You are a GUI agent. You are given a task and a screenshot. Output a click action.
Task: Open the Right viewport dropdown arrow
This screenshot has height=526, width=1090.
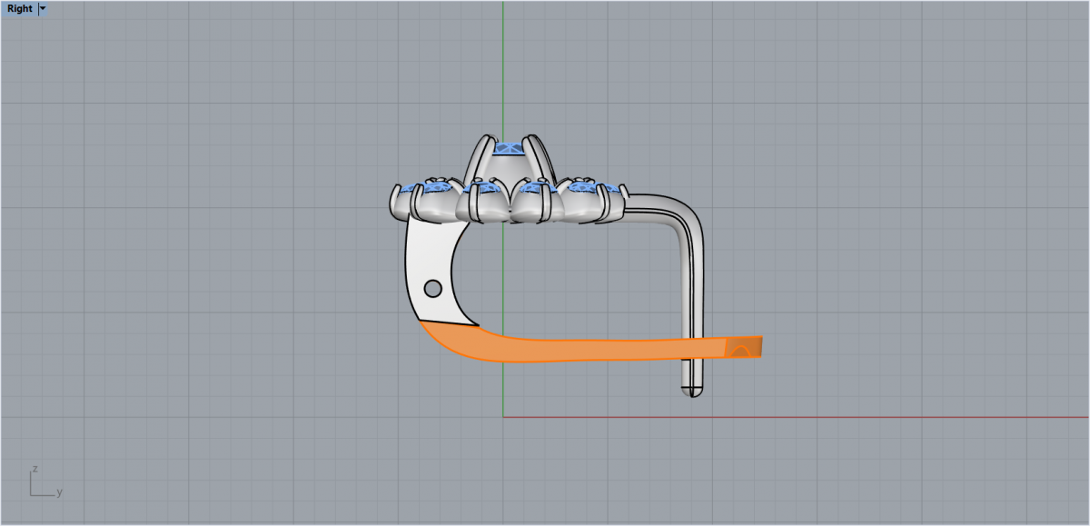click(x=43, y=9)
